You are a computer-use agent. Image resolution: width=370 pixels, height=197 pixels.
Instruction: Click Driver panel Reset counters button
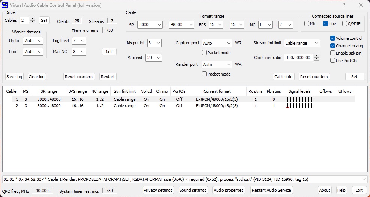[x=79, y=77]
